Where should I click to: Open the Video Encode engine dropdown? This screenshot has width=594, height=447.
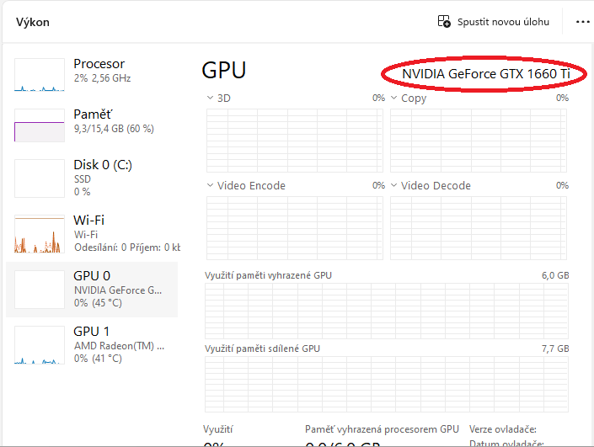(x=211, y=185)
